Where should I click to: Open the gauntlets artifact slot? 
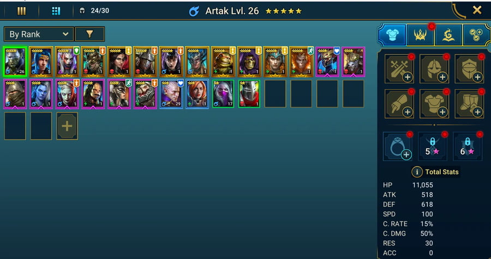(399, 104)
